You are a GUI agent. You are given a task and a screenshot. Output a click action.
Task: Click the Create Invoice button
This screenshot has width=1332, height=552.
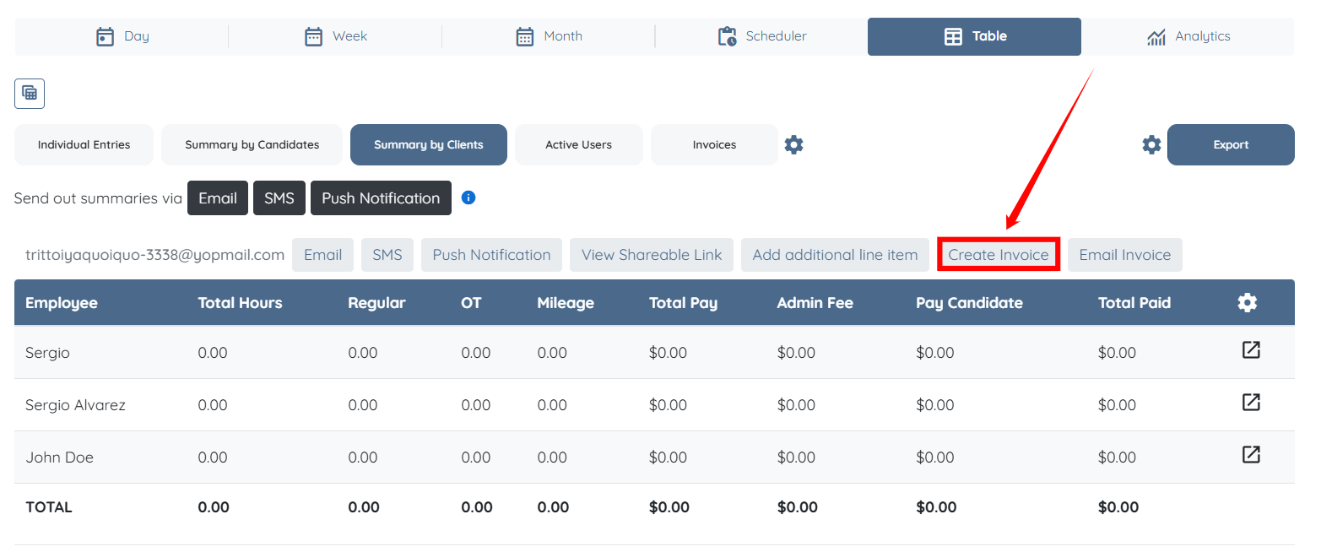click(998, 255)
